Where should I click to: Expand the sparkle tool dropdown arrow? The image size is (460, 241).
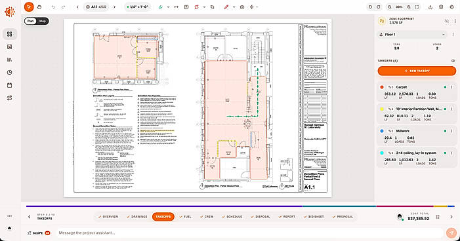tap(257, 7)
